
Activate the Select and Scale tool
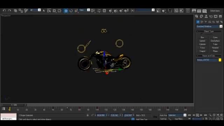coord(76,11)
